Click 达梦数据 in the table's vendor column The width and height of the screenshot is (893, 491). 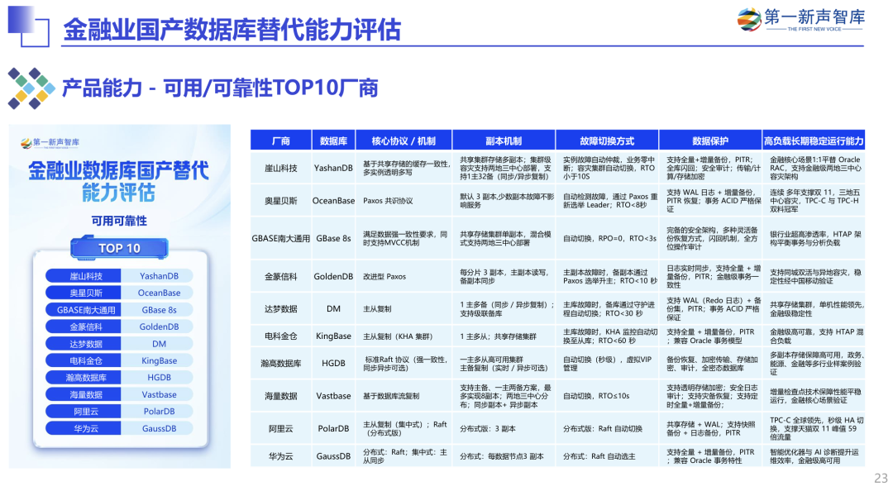click(x=281, y=308)
